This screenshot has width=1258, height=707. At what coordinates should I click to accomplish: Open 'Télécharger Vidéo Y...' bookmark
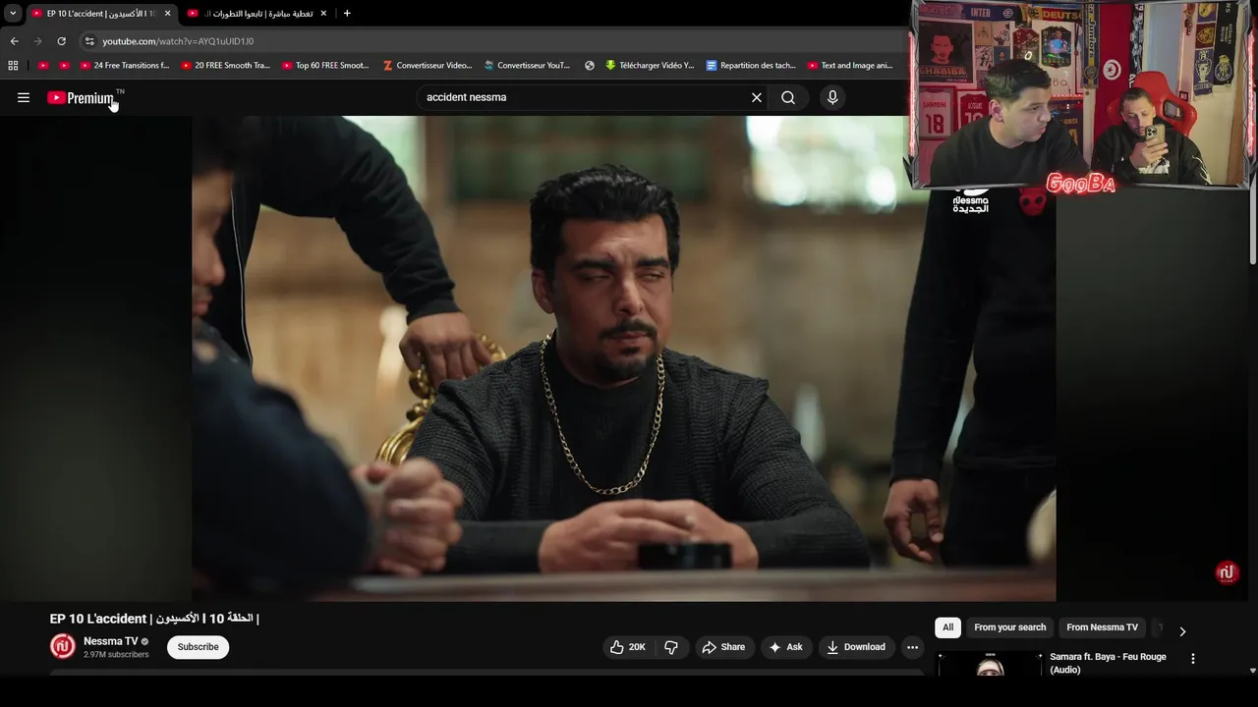[x=650, y=66]
